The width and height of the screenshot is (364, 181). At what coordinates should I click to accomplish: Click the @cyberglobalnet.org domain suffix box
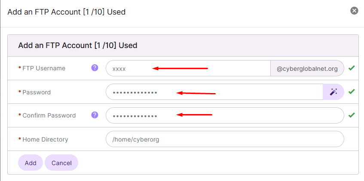point(307,68)
